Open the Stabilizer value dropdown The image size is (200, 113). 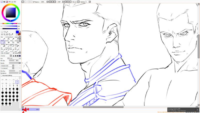point(90,2)
